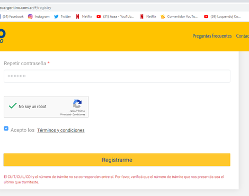Click the browser address bar URL

coord(25,8)
